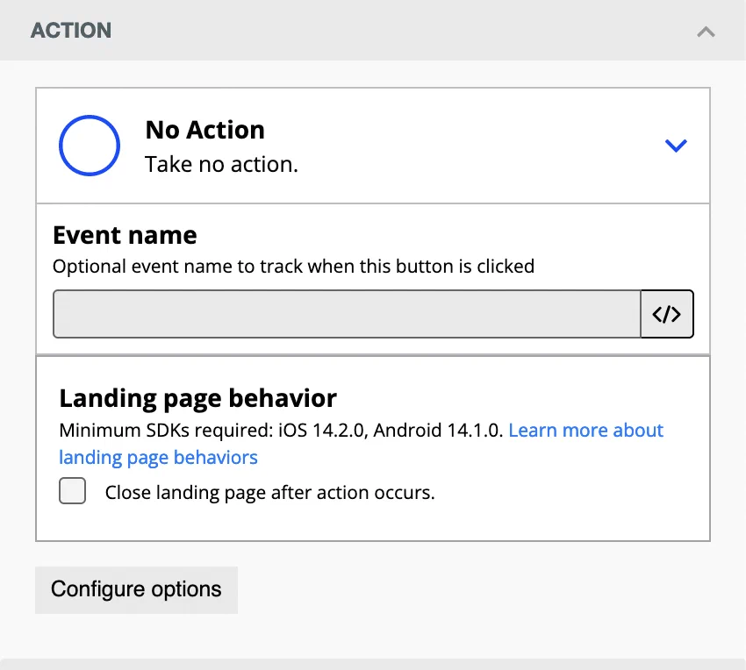Click the Landing page behavior heading
Viewport: 746px width, 670px height.
(197, 398)
